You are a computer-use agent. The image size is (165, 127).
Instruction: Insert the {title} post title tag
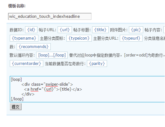100,30
